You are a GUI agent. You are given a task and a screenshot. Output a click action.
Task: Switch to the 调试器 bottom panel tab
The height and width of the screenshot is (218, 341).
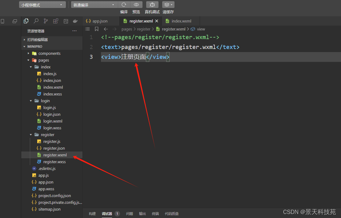point(107,214)
